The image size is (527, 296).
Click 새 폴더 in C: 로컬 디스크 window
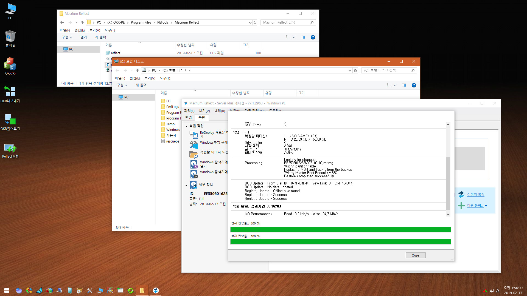click(141, 85)
